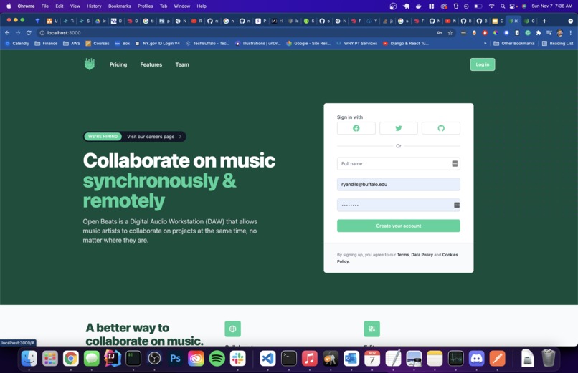This screenshot has width=578, height=373.
Task: Sign in with the GitHub icon button
Action: (x=441, y=128)
